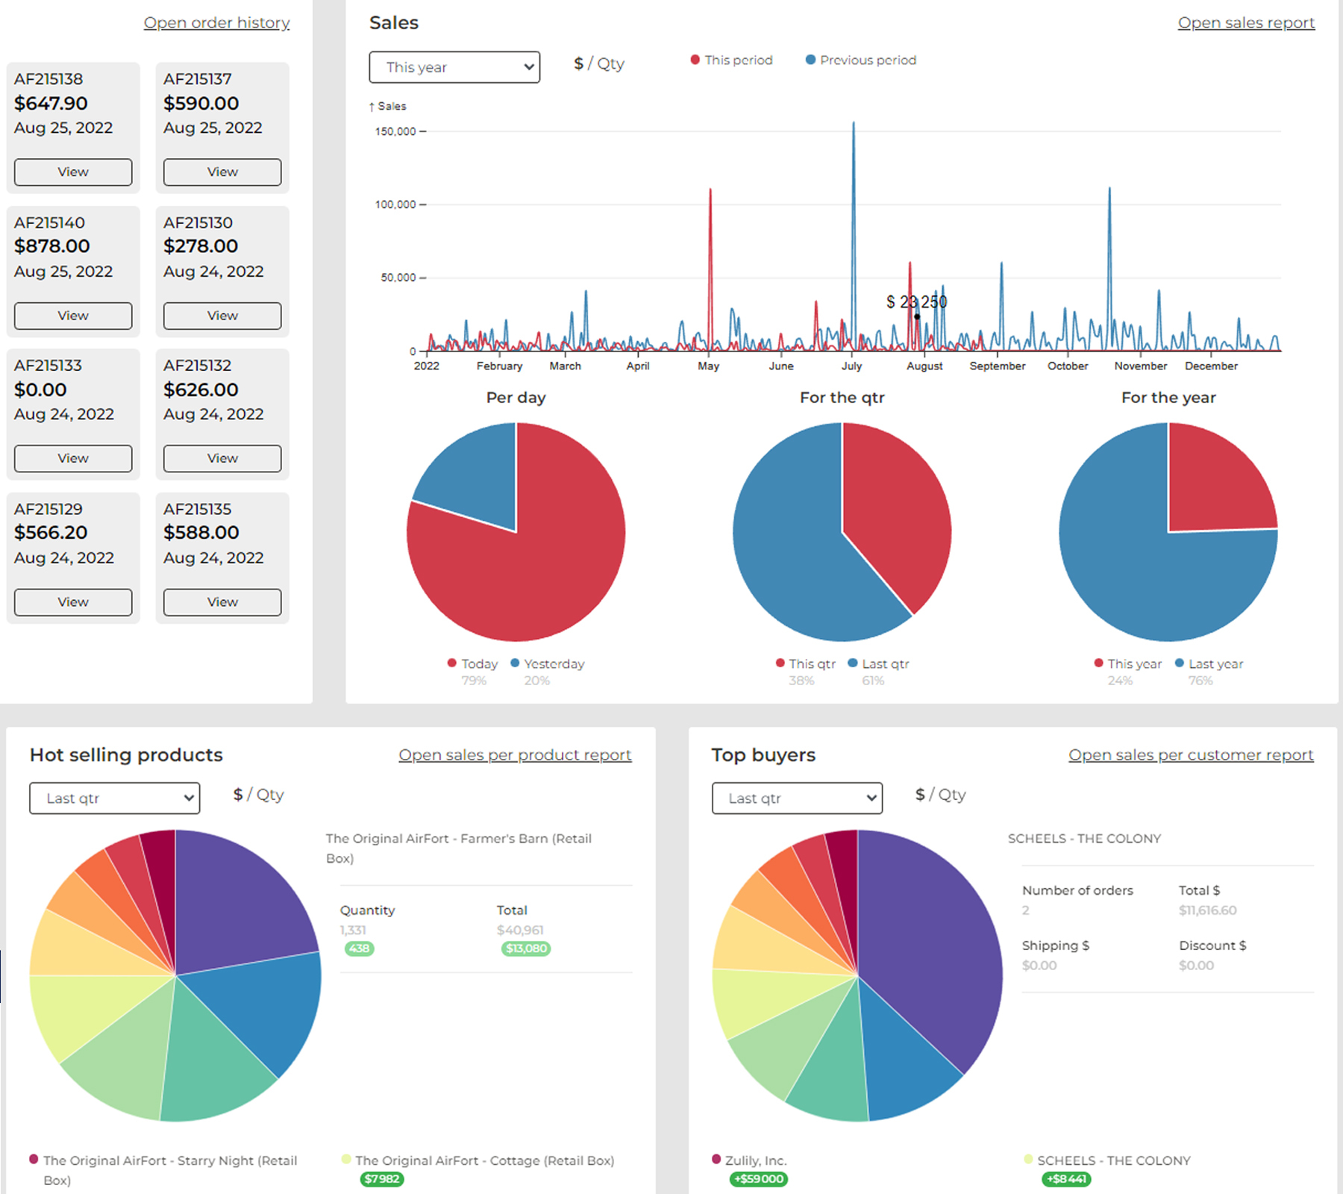Click the "SCHEELS - THE COLONY" legend dot
Screen dimensions: 1343x1194
[1028, 1160]
